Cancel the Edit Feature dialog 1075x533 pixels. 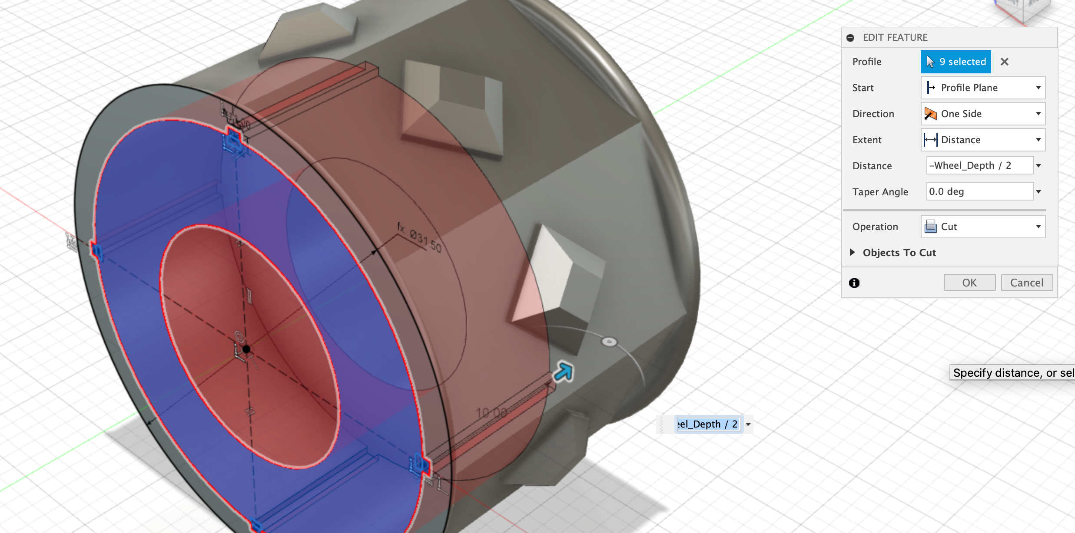click(1026, 283)
